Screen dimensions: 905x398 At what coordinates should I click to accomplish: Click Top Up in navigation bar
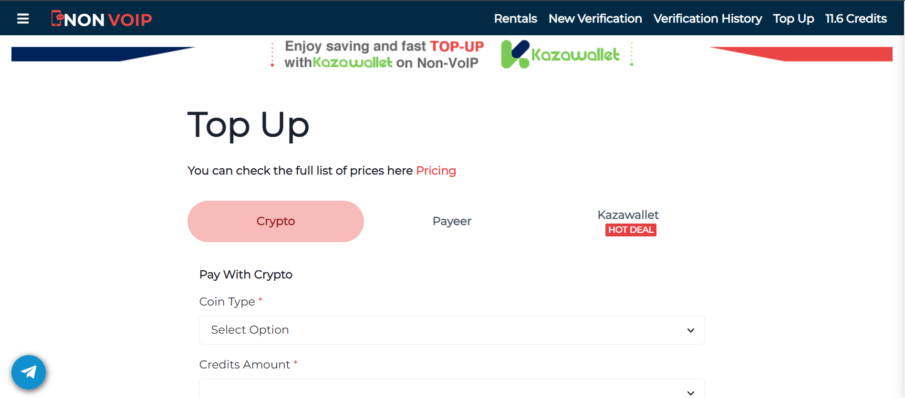pos(793,19)
